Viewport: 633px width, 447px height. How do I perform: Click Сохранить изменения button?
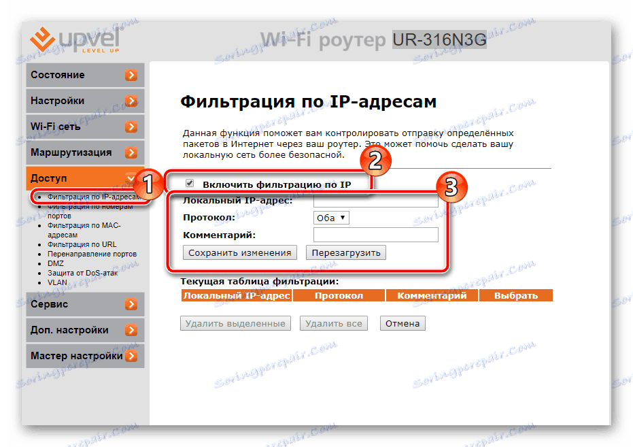240,253
